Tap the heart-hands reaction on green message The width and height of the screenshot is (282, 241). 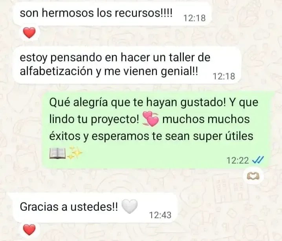pyautogui.click(x=253, y=176)
